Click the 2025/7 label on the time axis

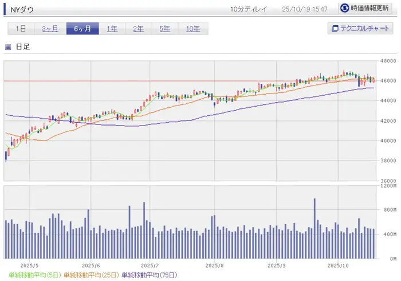click(x=150, y=266)
